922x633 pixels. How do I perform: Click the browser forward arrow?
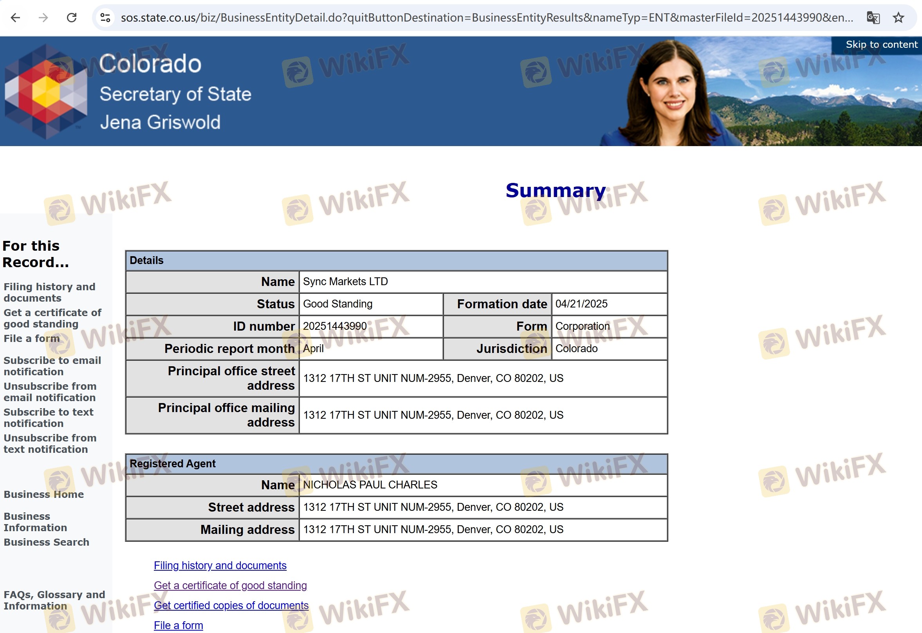pos(43,18)
